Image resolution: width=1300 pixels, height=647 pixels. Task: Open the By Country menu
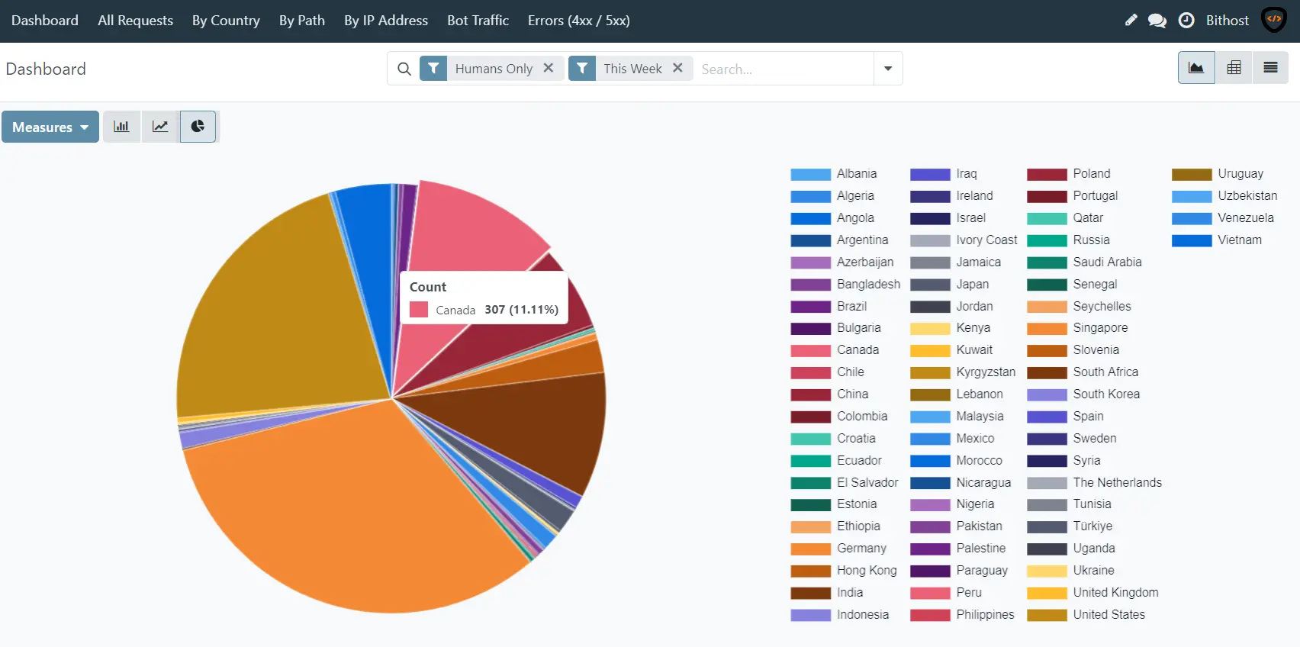(226, 21)
